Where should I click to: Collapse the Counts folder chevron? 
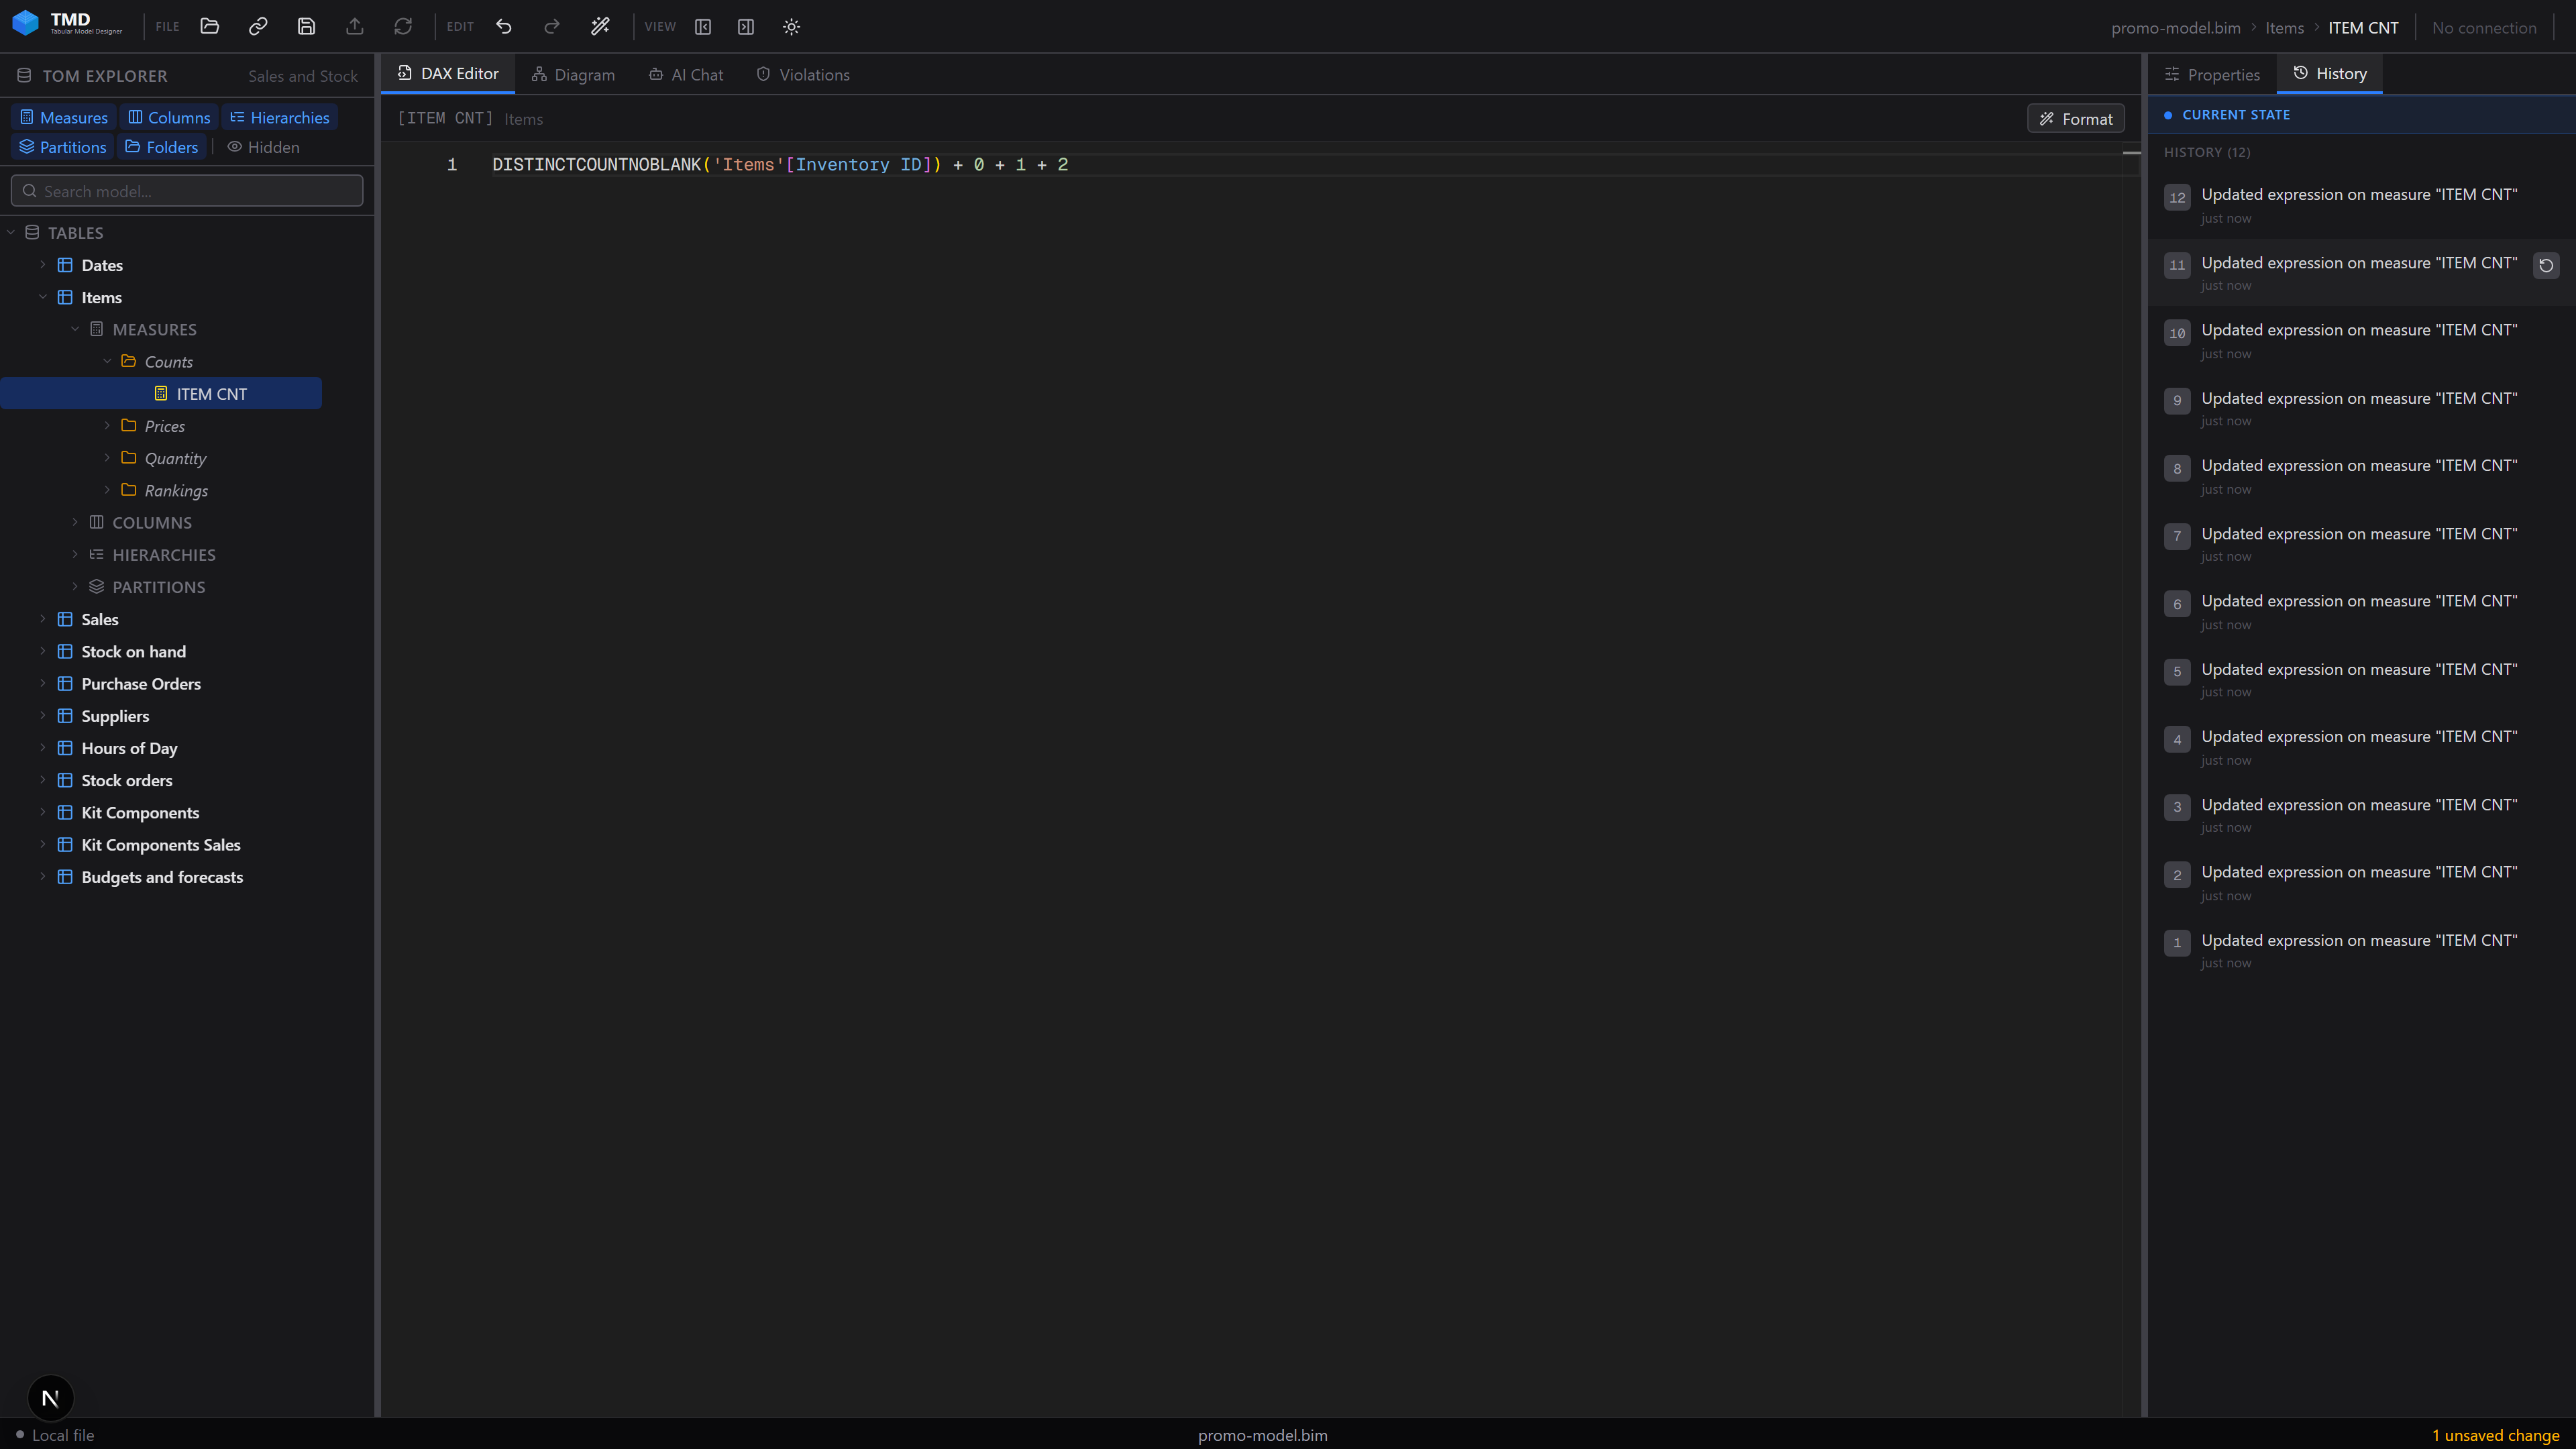click(107, 361)
